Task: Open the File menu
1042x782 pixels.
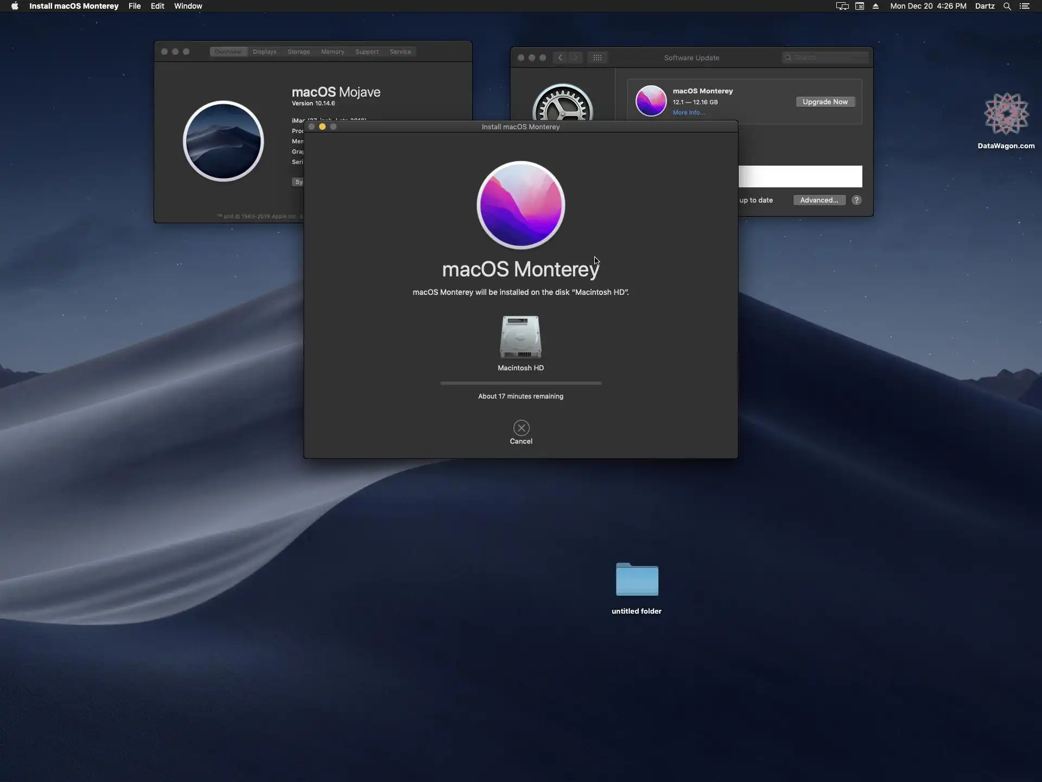Action: coord(134,6)
